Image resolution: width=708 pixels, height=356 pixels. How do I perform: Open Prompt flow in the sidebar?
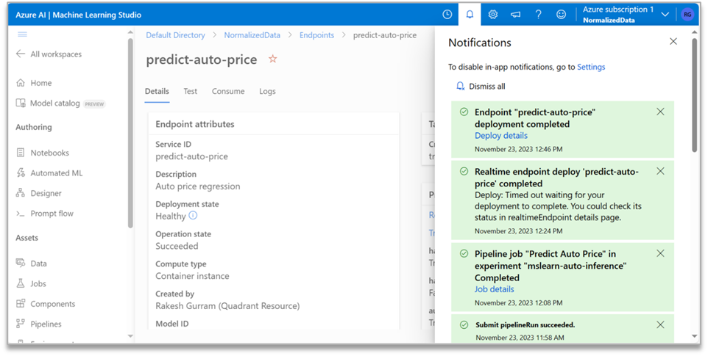pos(52,214)
